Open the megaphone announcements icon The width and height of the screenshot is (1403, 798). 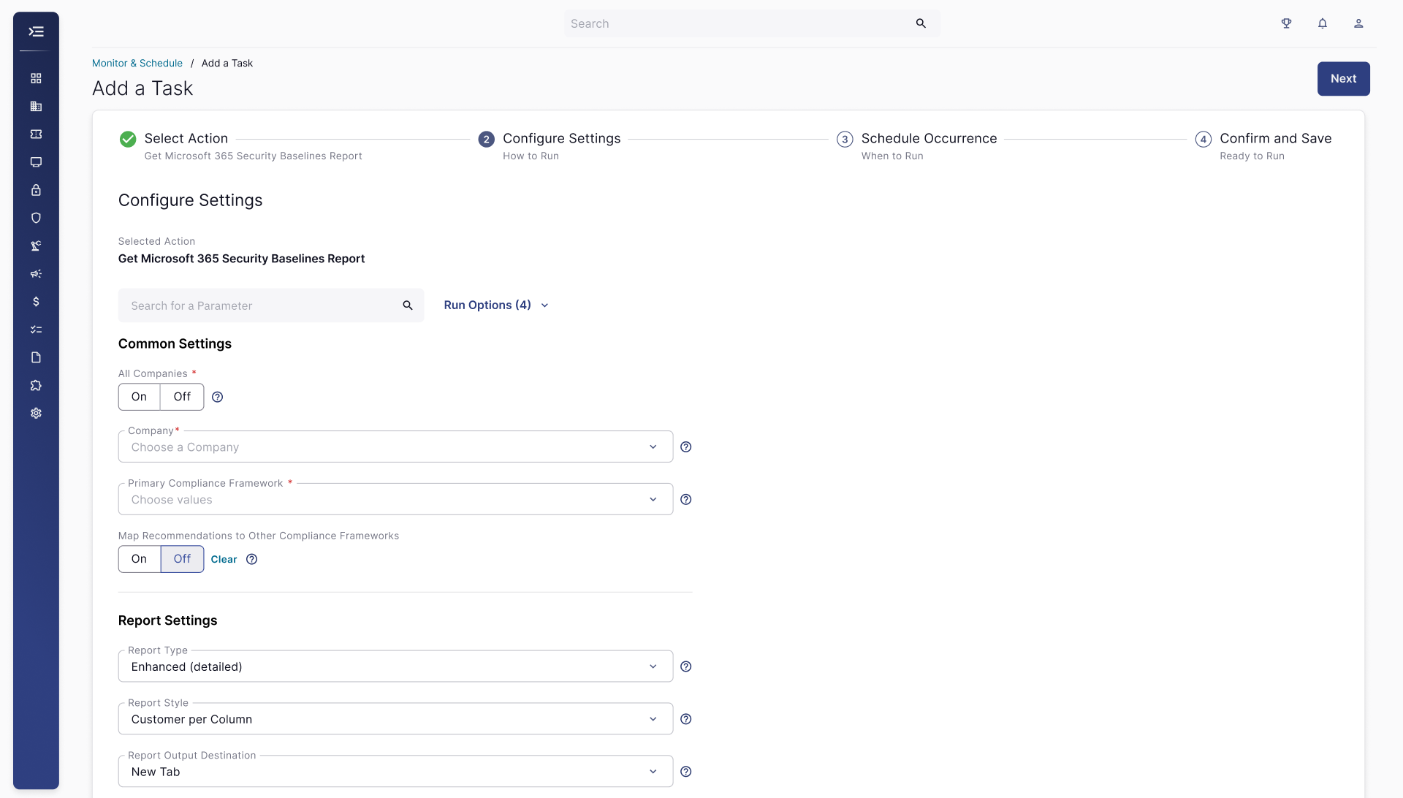pyautogui.click(x=36, y=273)
